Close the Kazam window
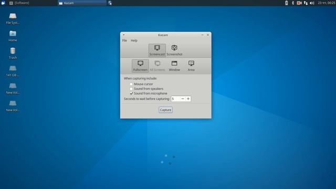336x189 pixels. 208,35
